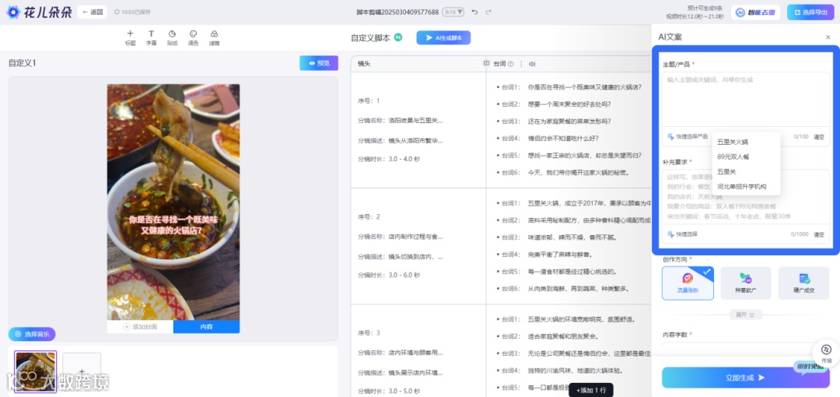Click 分镜描述: 镜头从洛阳市繁华...
The image size is (840, 397).
coord(401,141)
